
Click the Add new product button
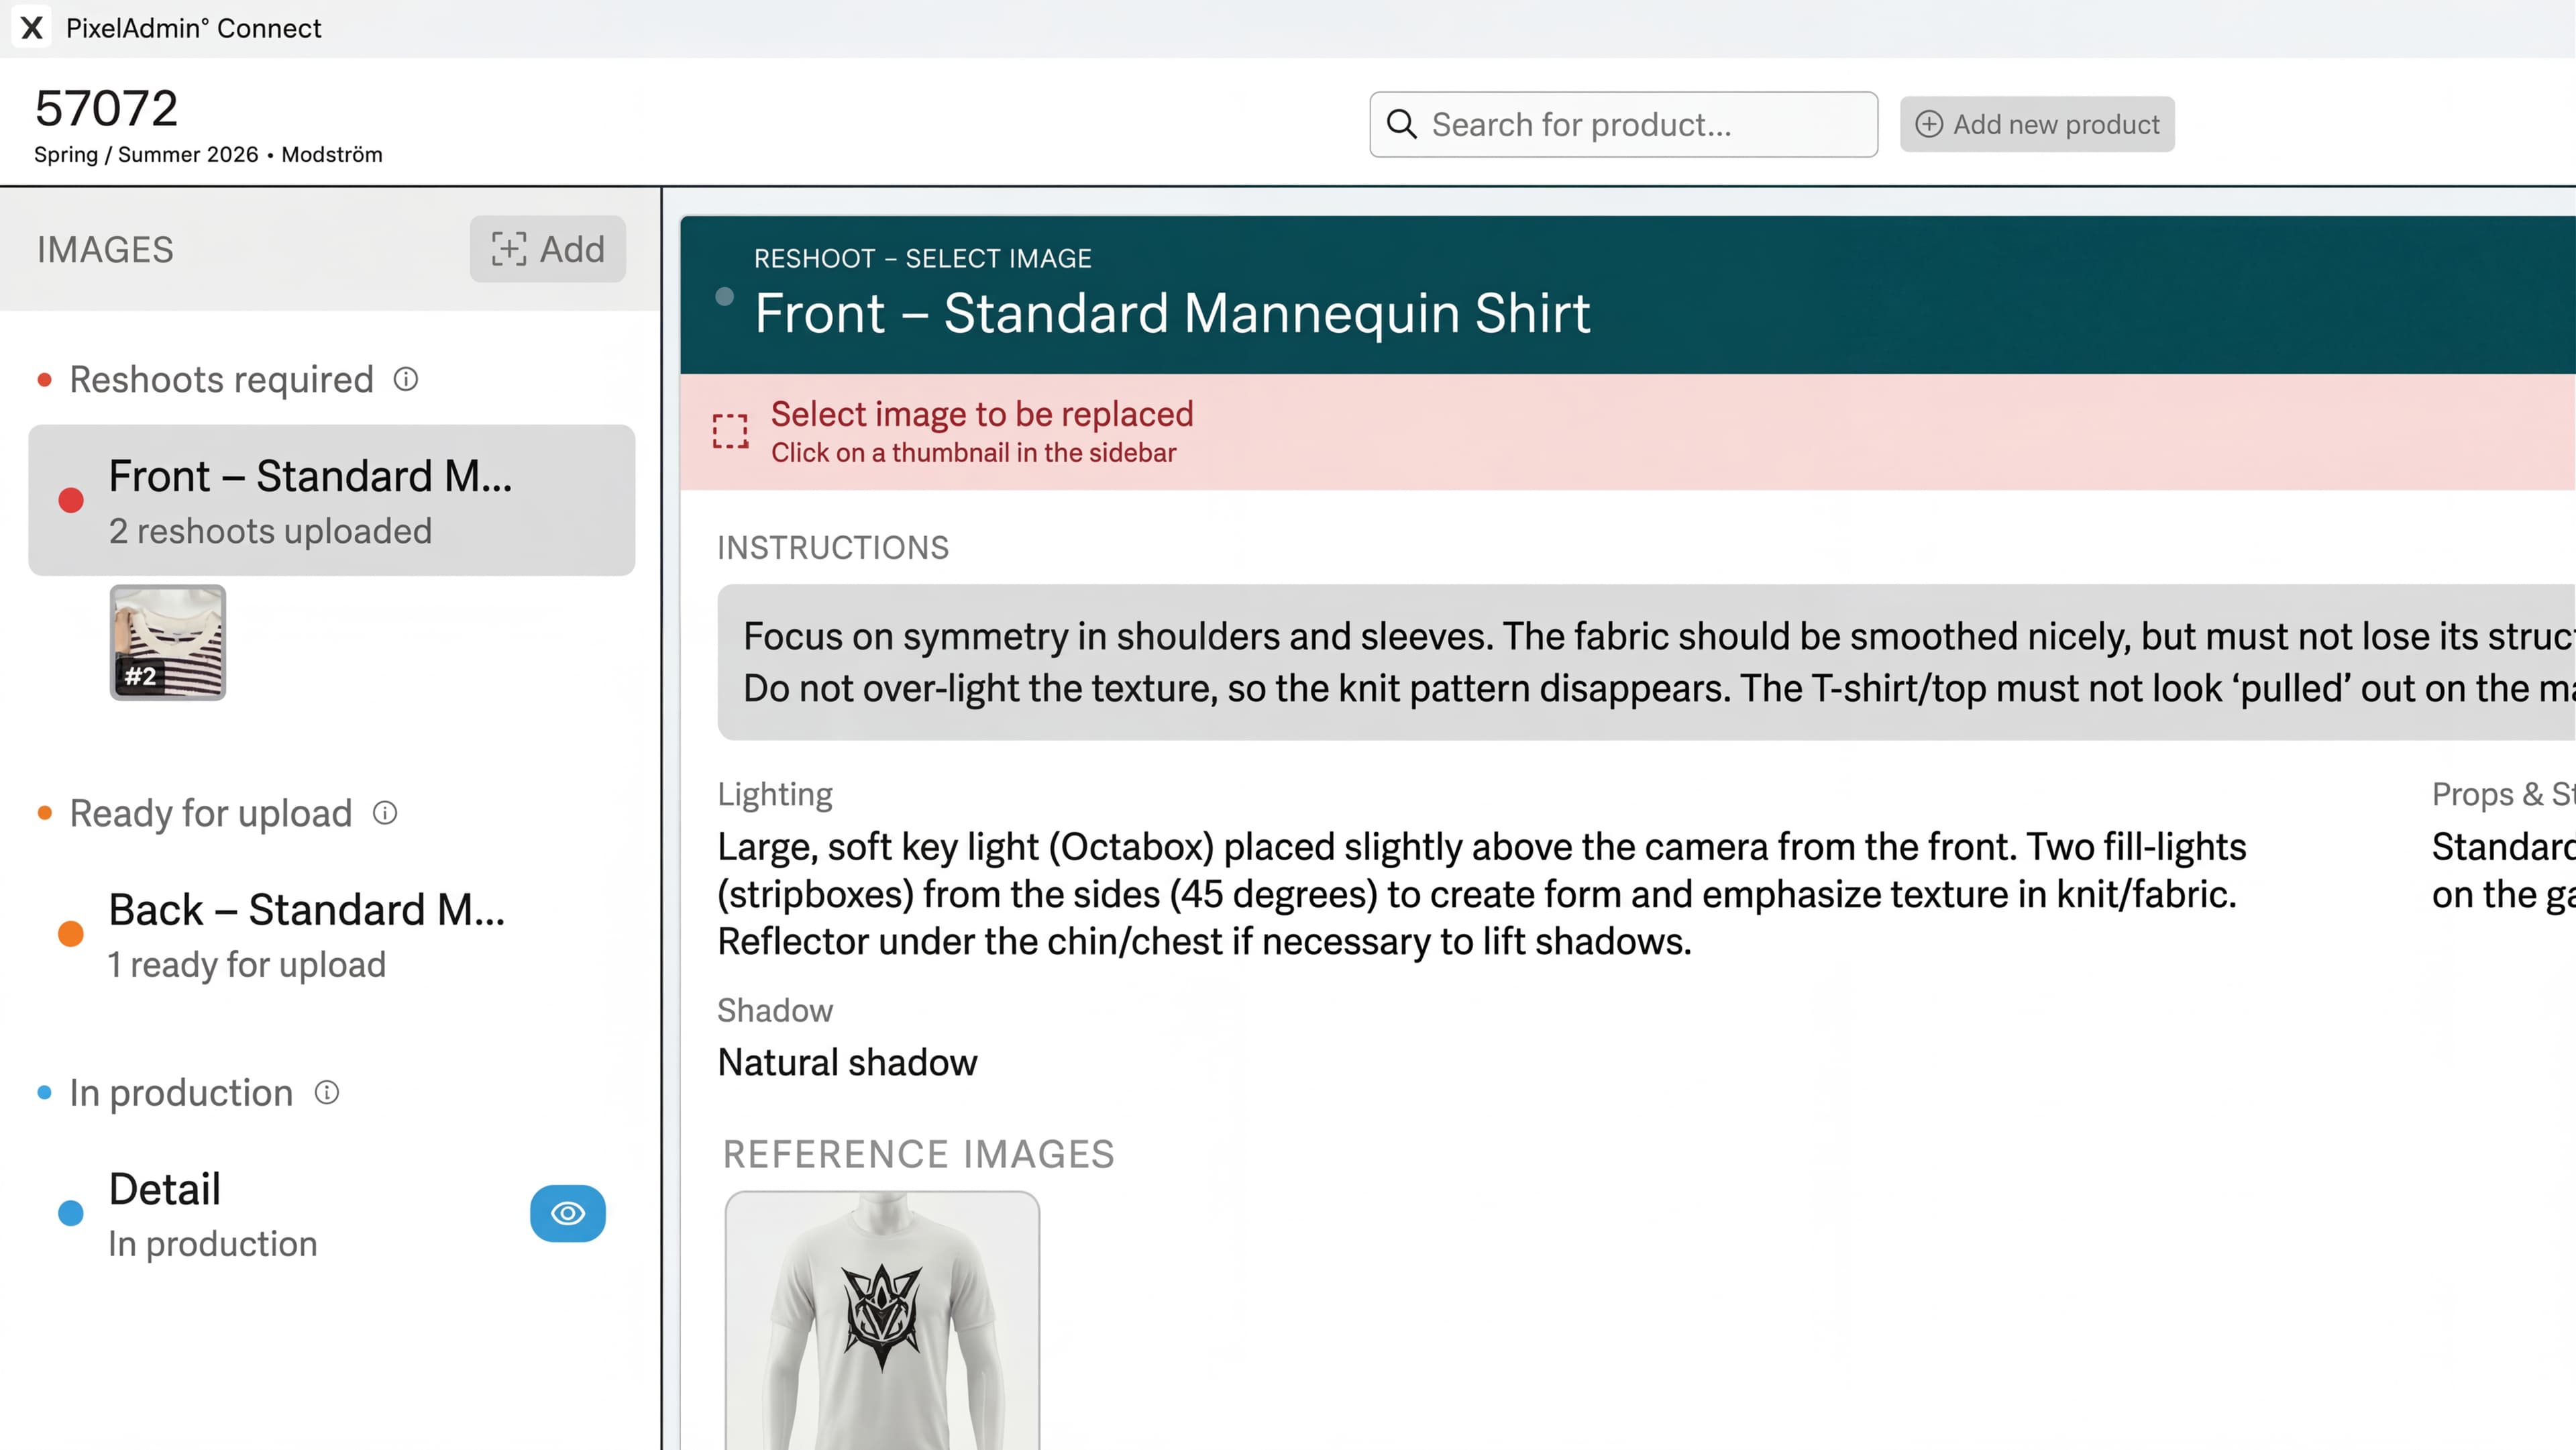coord(2037,124)
